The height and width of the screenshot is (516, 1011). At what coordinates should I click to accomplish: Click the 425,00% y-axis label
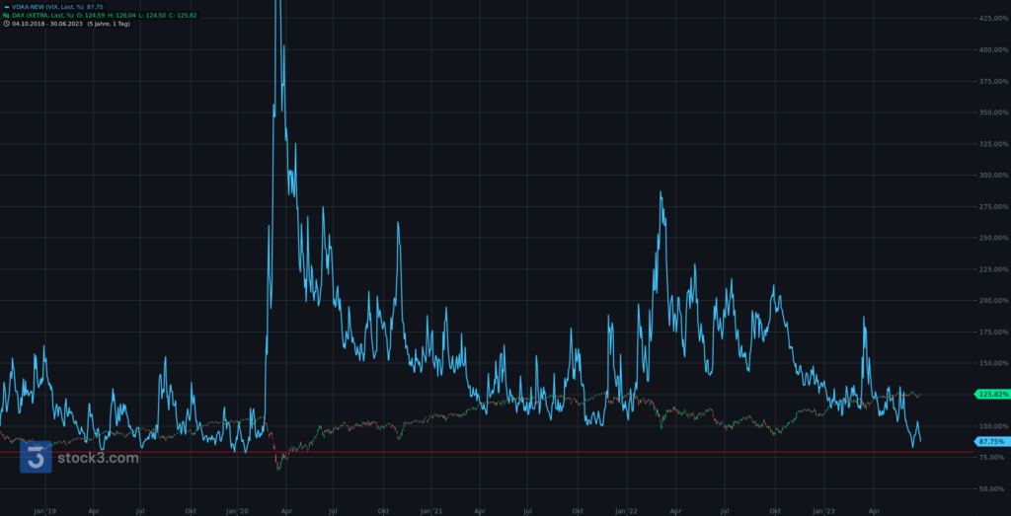(991, 19)
